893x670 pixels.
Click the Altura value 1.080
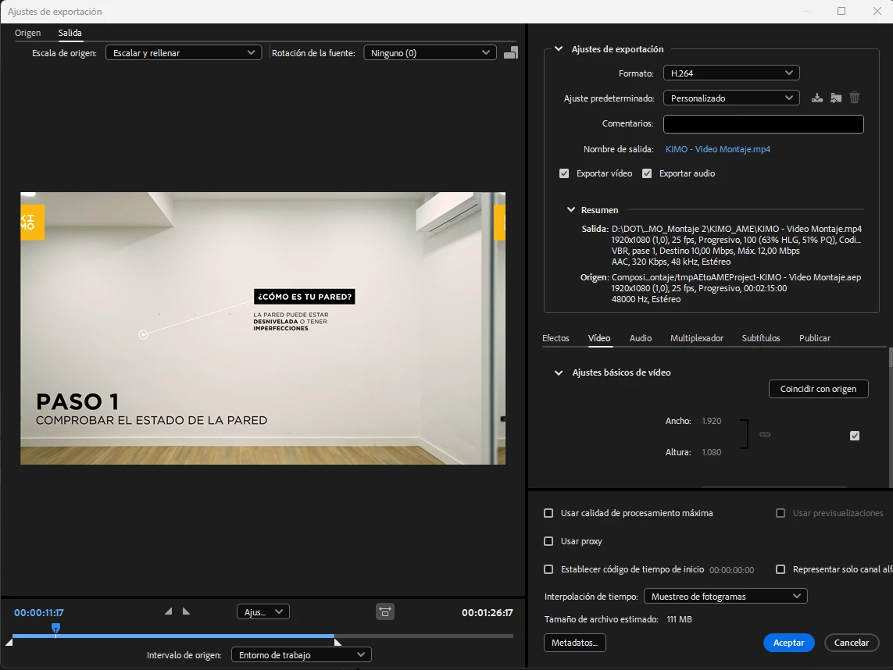pos(711,452)
